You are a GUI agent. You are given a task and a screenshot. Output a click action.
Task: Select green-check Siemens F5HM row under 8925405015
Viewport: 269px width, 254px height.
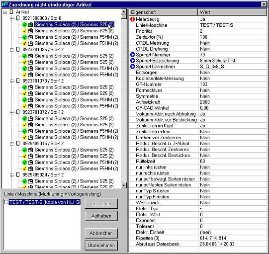77,162
